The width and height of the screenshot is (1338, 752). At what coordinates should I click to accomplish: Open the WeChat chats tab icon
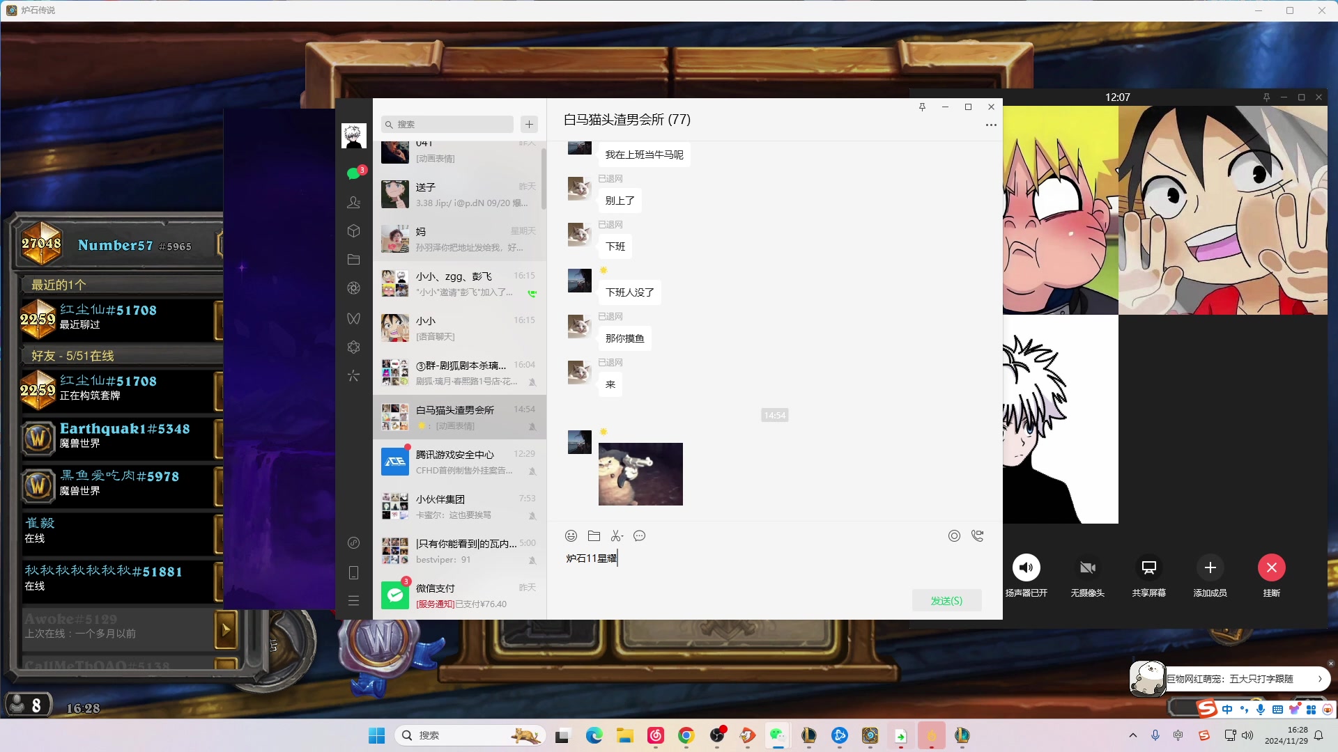354,173
